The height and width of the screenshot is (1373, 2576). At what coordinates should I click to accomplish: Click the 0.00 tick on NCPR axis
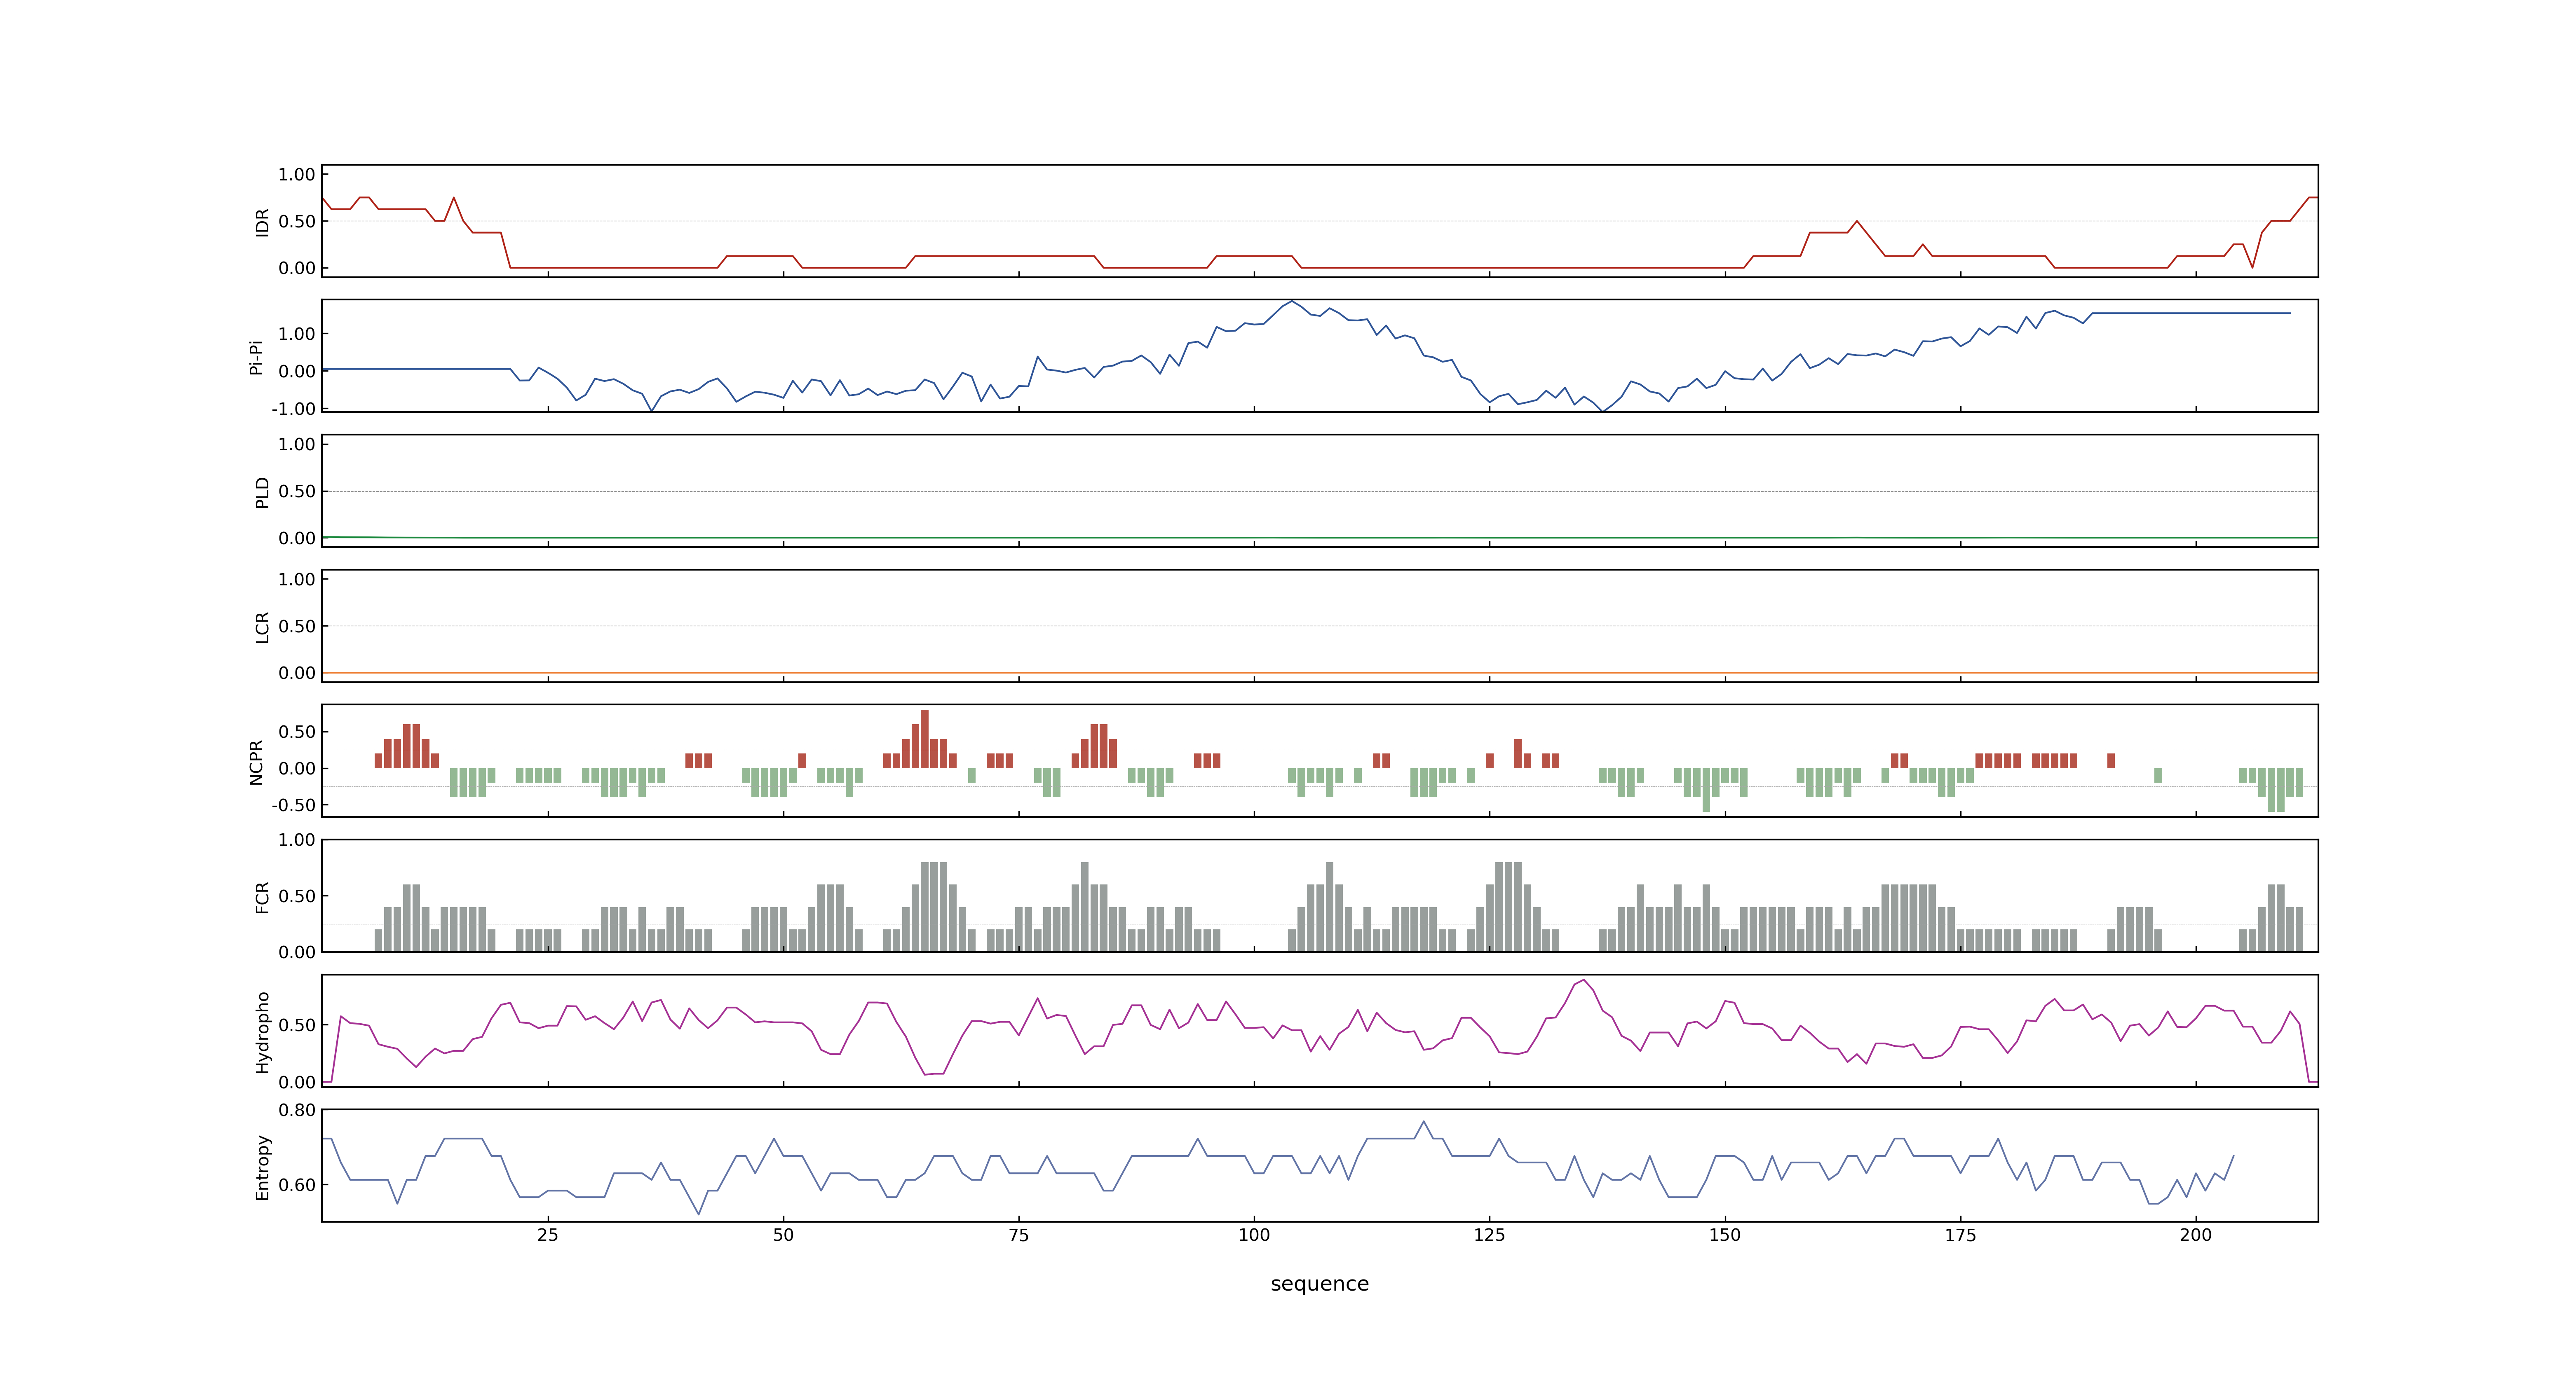point(297,768)
